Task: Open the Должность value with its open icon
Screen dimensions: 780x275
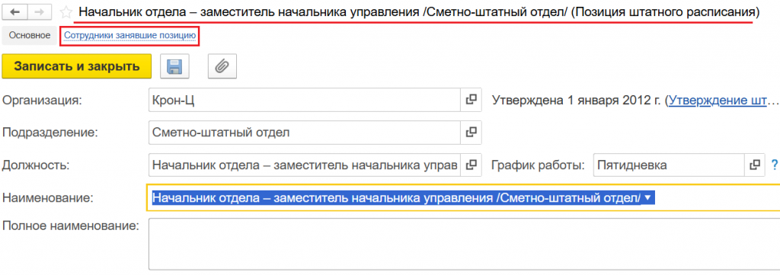Action: click(x=471, y=165)
